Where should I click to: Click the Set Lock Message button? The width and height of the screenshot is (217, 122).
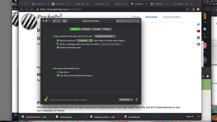pos(111,44)
